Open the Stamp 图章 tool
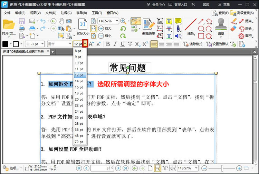Image resolution: width=259 pixels, height=174 pixels. [x=221, y=27]
